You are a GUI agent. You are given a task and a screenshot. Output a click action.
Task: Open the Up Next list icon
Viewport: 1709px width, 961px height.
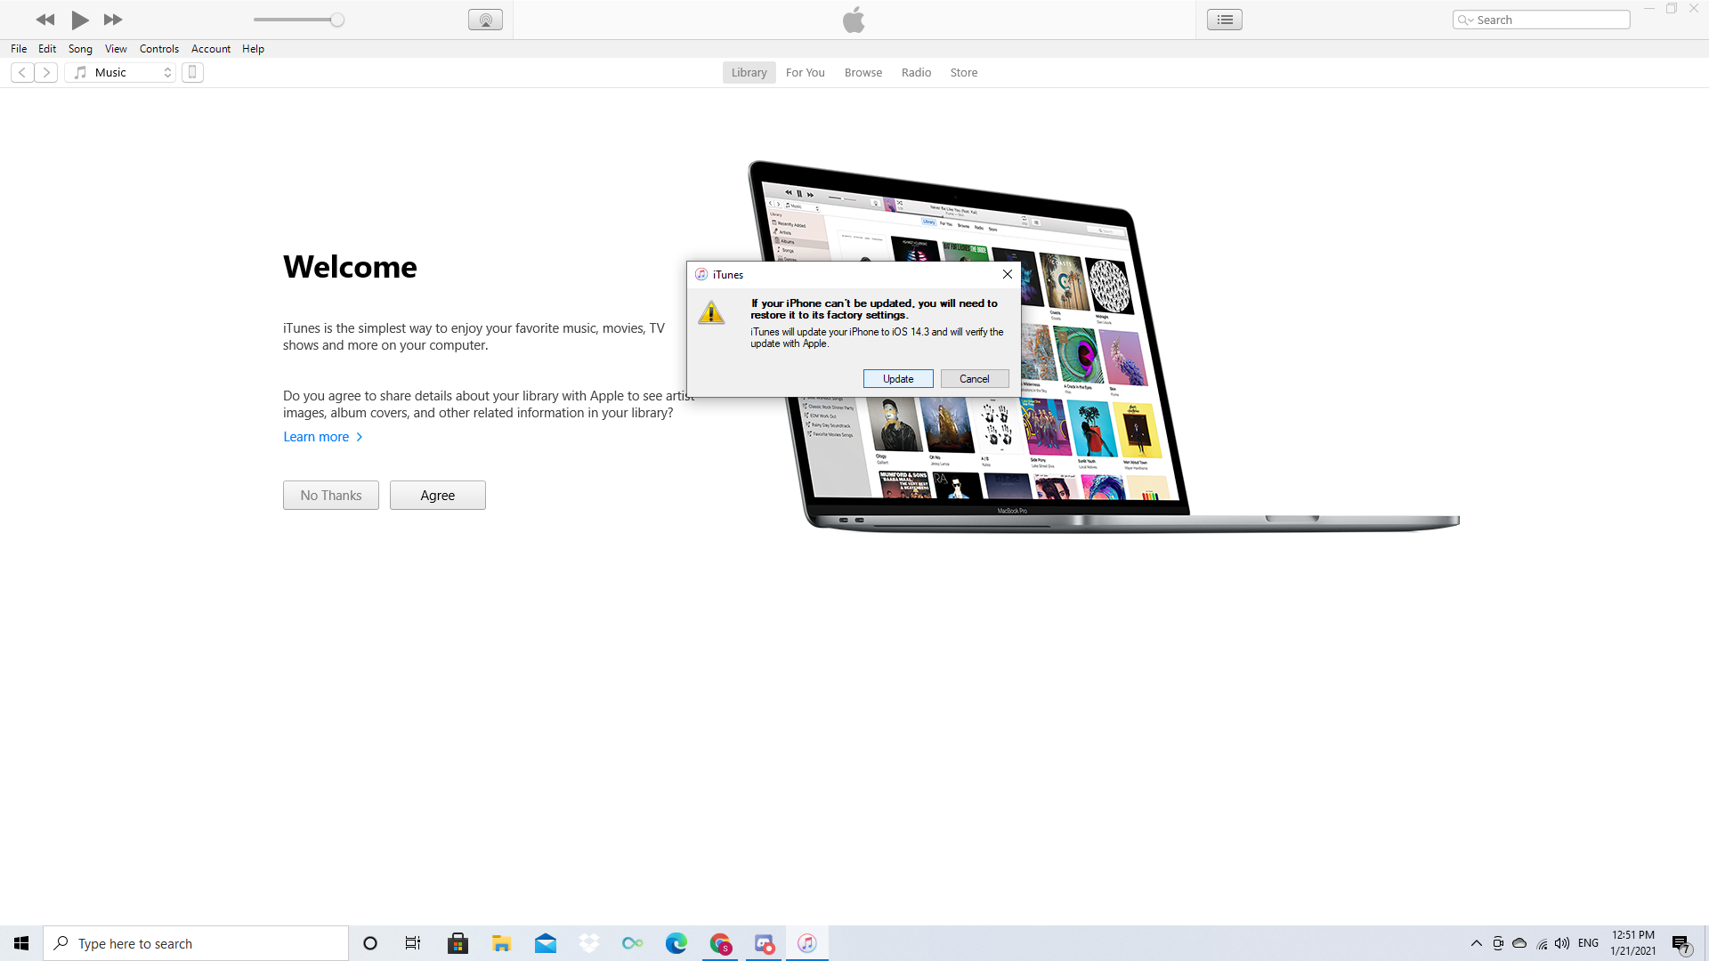pyautogui.click(x=1225, y=20)
